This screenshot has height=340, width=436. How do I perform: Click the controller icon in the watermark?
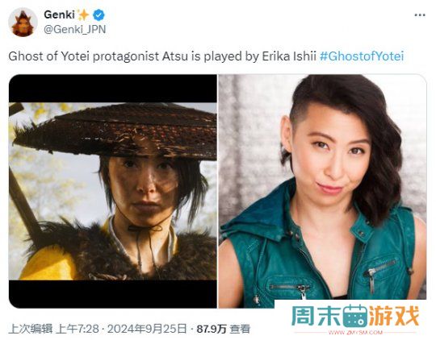354,316
